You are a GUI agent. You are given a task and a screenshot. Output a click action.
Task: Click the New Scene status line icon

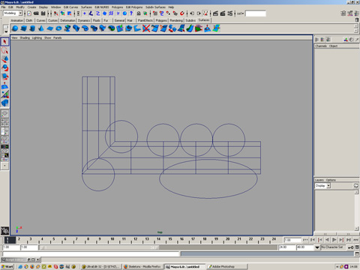pos(29,13)
